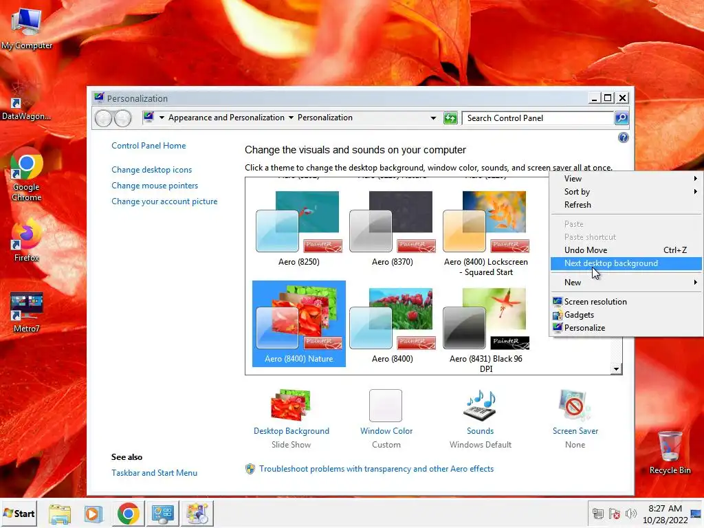Expand the New submenu
Image resolution: width=704 pixels, height=528 pixels.
click(626, 283)
